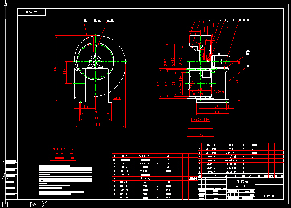Click the spoked motor hub in front view

(x=95, y=62)
